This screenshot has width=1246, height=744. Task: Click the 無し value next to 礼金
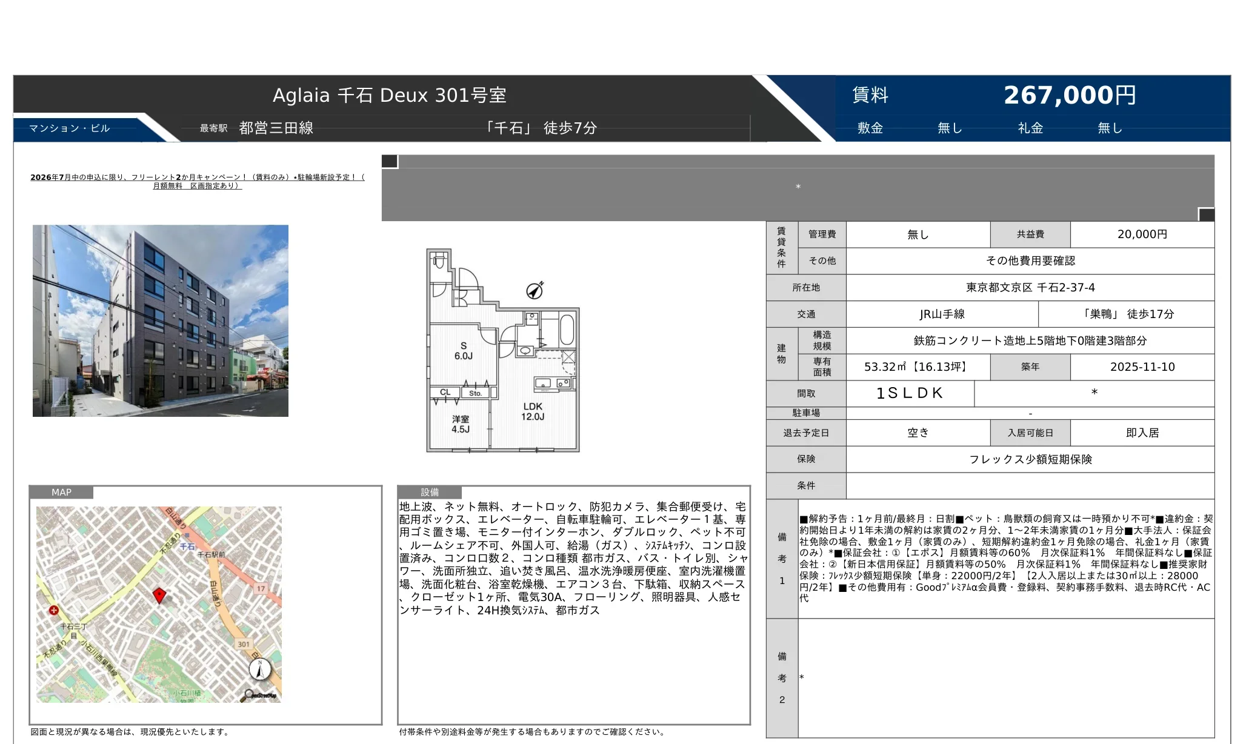pyautogui.click(x=1110, y=128)
